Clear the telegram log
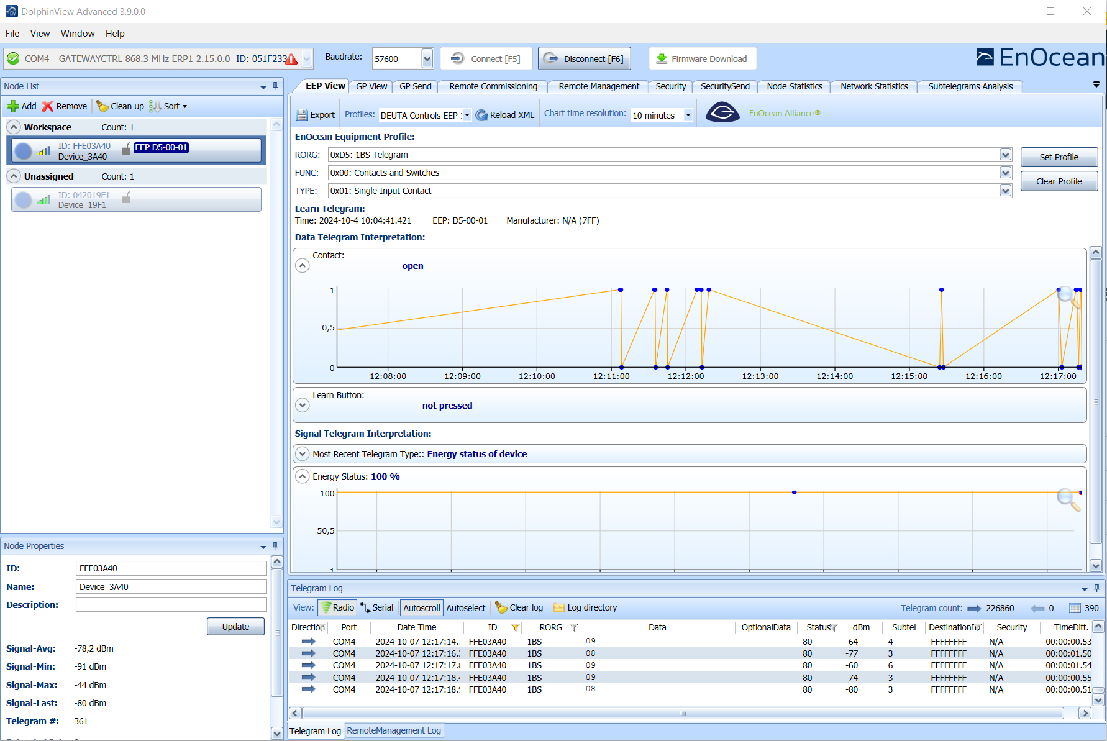The image size is (1107, 741). [518, 607]
